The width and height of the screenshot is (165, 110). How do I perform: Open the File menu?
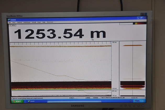tap(9, 22)
